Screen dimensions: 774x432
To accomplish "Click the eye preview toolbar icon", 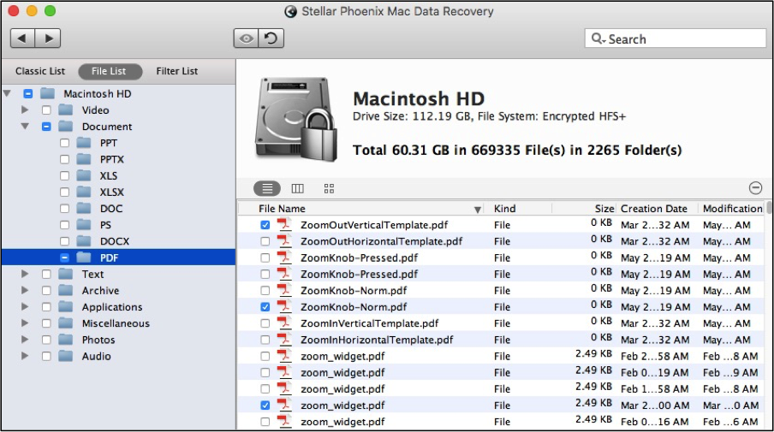I will point(246,38).
